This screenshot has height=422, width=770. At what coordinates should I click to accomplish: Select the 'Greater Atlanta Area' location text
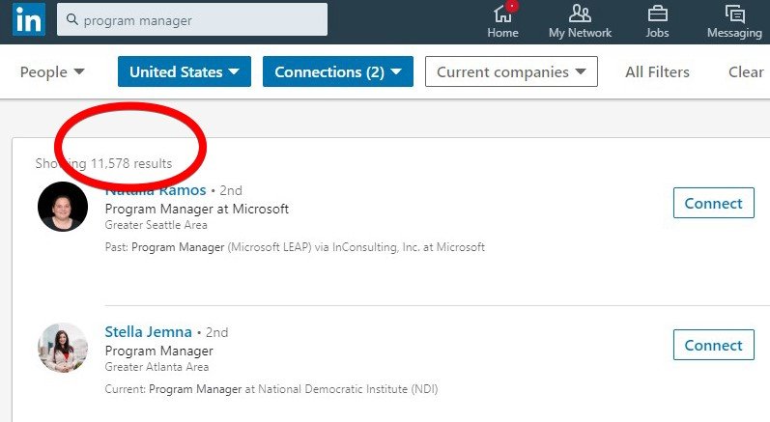click(x=157, y=367)
